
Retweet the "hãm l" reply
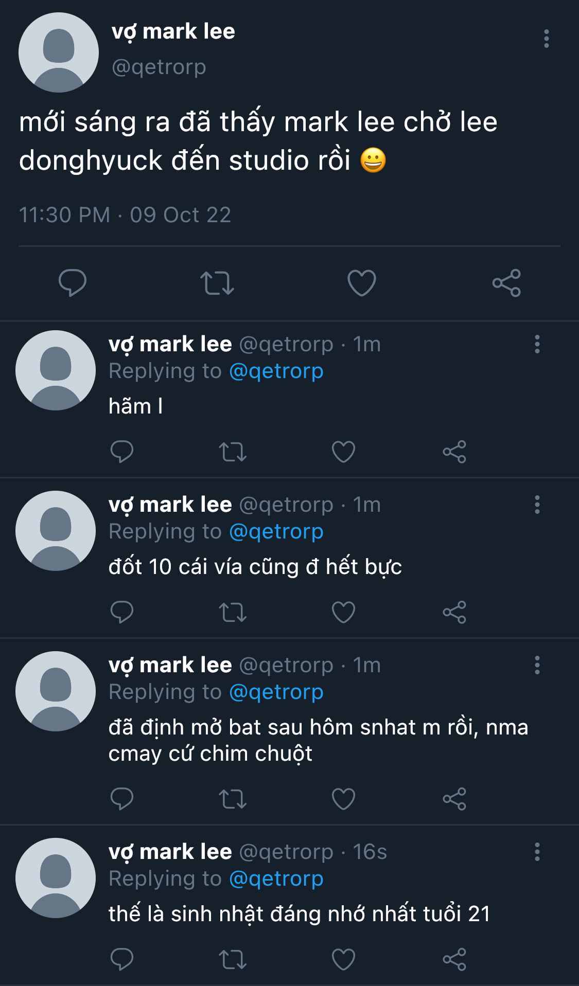pyautogui.click(x=233, y=452)
